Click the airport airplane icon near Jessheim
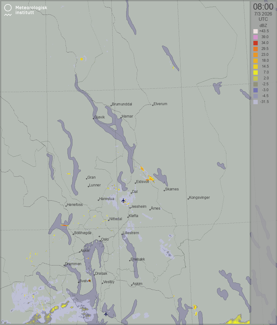277x325 pixels. pyautogui.click(x=123, y=200)
